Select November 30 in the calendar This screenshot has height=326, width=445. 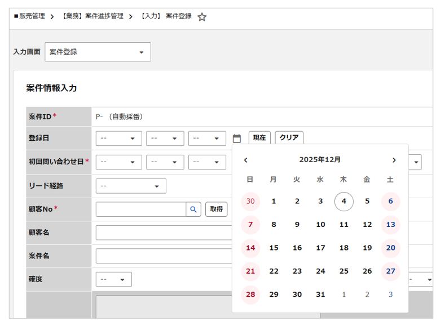point(250,202)
